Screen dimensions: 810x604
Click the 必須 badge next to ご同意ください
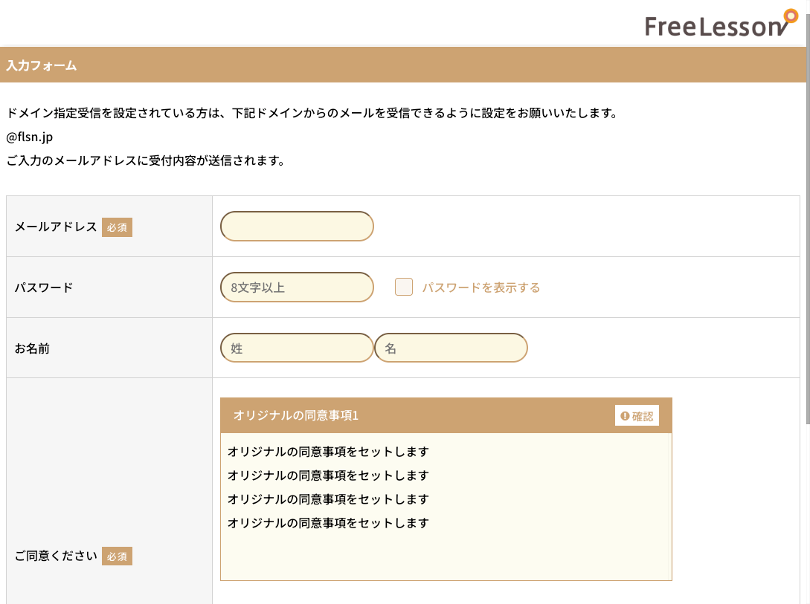tap(117, 556)
